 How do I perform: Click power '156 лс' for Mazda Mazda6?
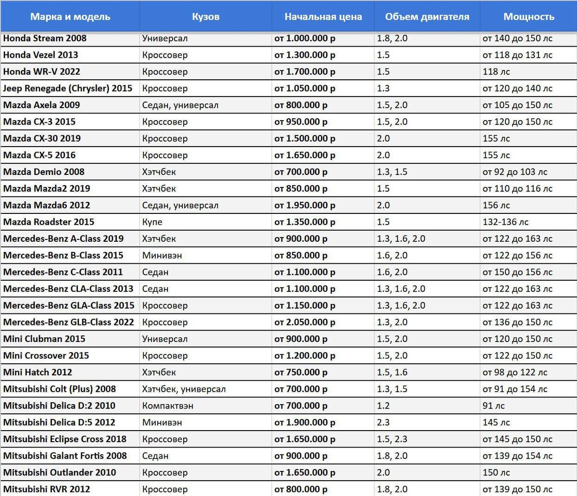[528, 205]
